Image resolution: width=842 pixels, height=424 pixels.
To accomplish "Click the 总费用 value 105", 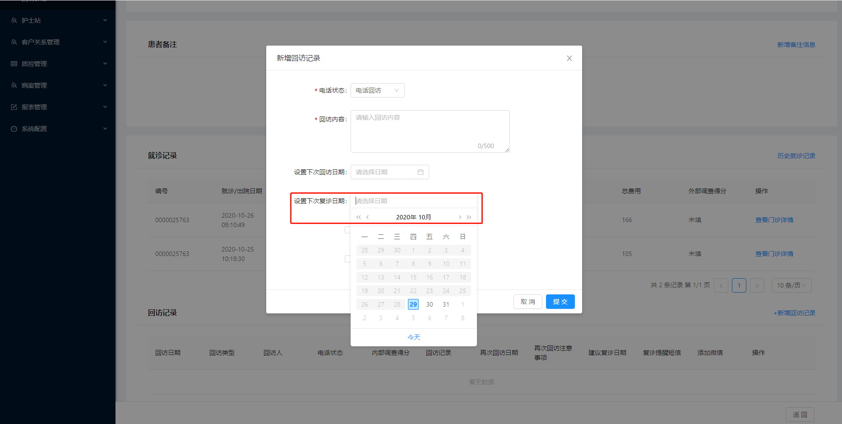I will pyautogui.click(x=627, y=254).
